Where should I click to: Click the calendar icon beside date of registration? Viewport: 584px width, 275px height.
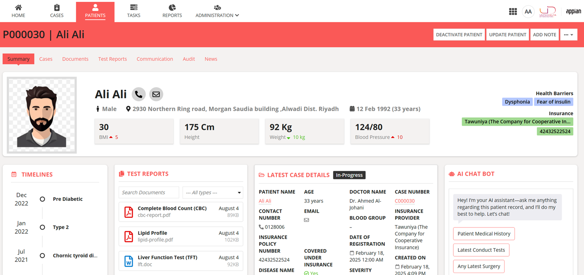352,253
